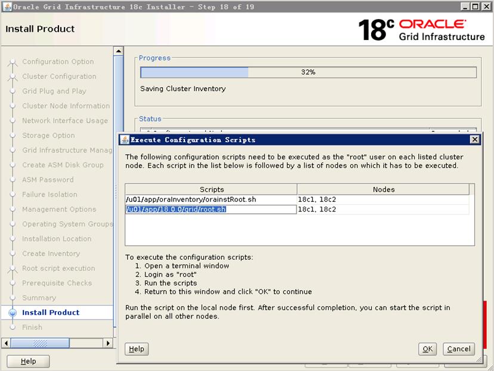494x371 pixels.
Task: Click the Java icon in dialog title bar
Action: tap(125, 139)
